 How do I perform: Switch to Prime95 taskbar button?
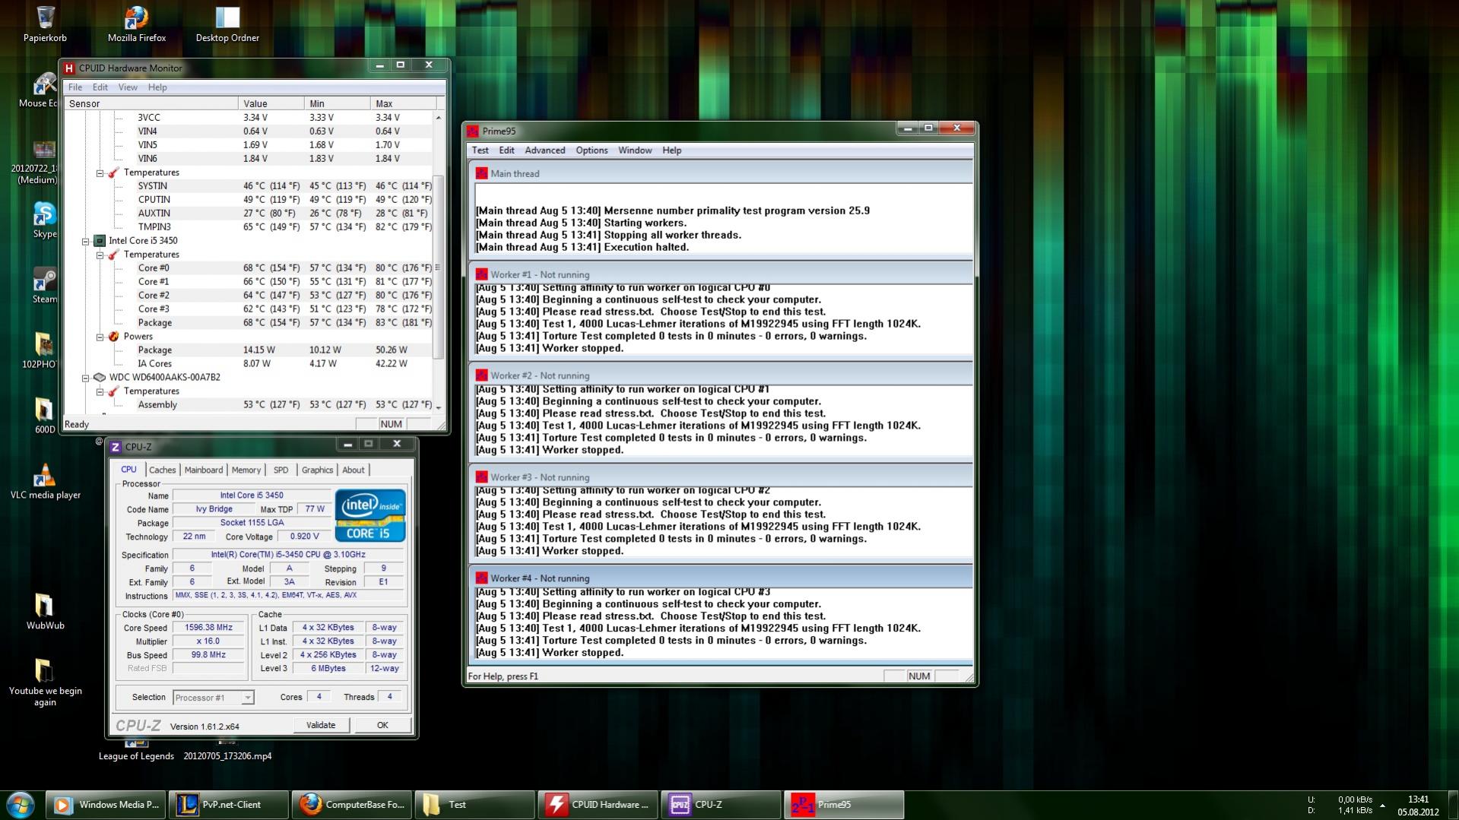pos(845,805)
